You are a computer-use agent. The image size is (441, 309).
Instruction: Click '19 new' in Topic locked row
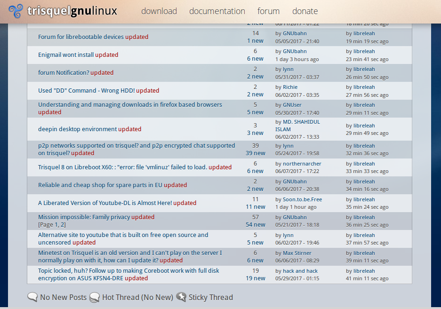(x=256, y=278)
